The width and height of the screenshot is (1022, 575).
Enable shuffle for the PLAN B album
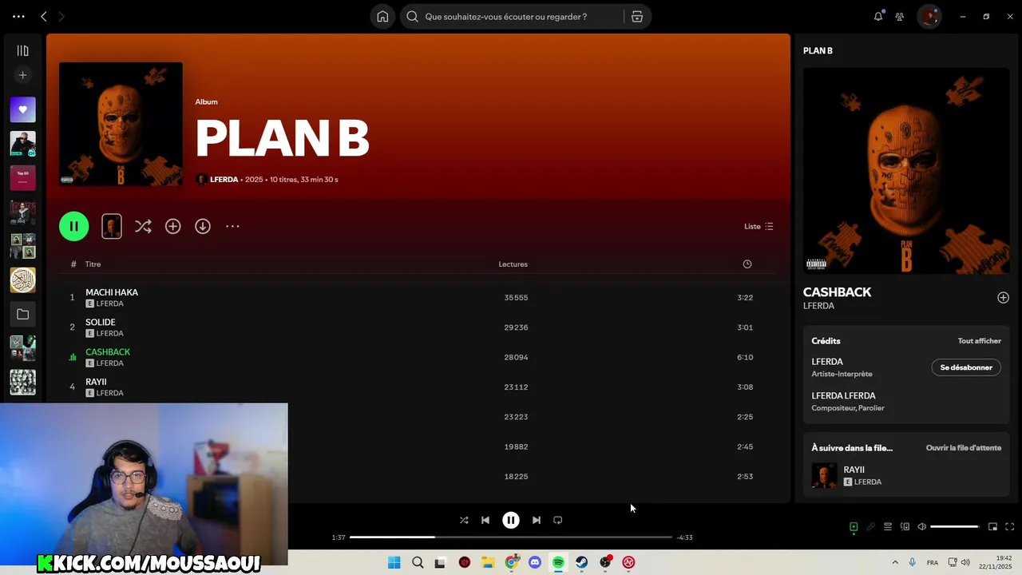(143, 227)
